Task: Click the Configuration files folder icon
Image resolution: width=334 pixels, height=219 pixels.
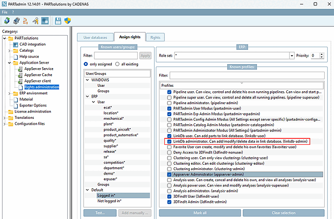Action: coord(10,124)
